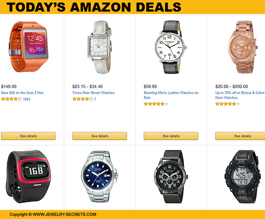Follow the Stuhrling Men's Leather Watches on Sale link
This screenshot has width=265, height=219.
(171, 95)
